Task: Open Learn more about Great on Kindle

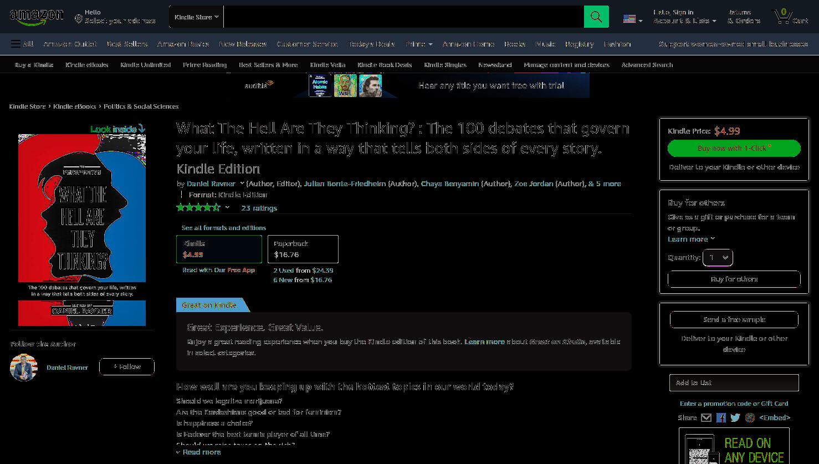Action: click(484, 341)
